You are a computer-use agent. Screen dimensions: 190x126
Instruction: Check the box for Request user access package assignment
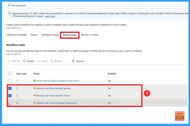pos(10,103)
